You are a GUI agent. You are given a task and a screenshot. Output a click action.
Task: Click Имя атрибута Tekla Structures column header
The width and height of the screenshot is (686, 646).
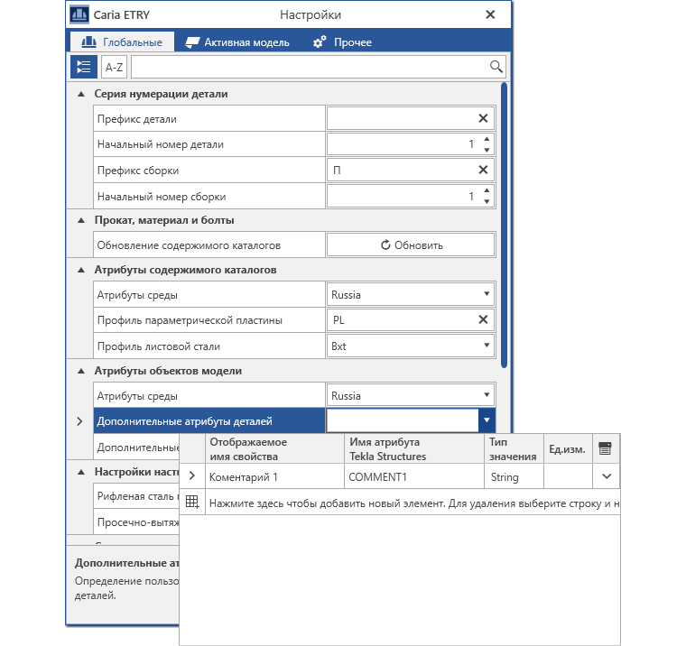coord(414,448)
